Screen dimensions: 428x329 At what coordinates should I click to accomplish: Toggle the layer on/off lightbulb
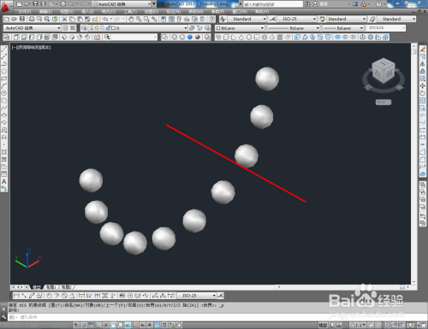coord(92,28)
